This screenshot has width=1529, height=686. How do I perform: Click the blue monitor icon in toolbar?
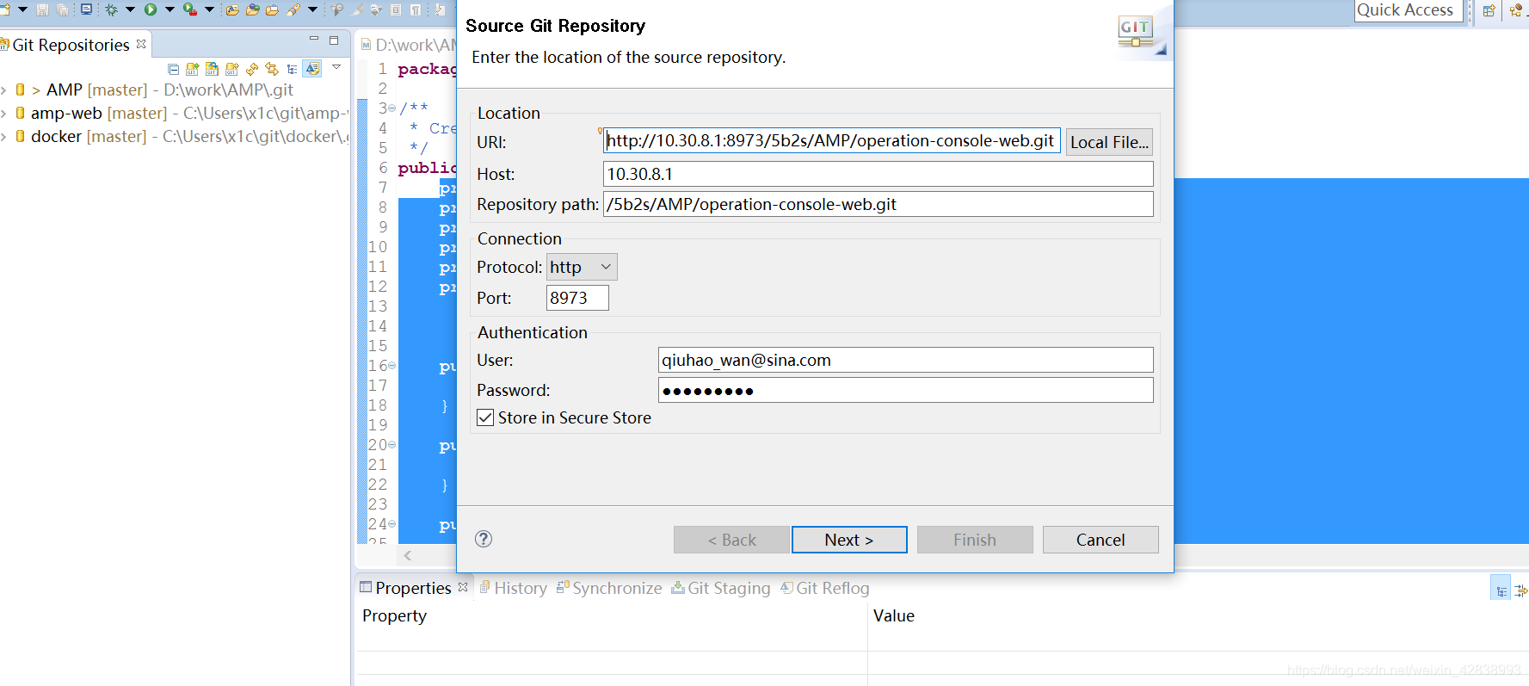pos(86,9)
